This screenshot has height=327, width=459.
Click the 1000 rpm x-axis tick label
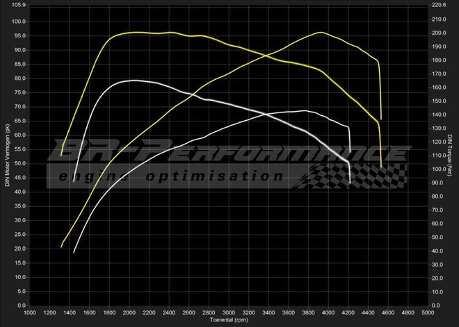click(x=30, y=313)
